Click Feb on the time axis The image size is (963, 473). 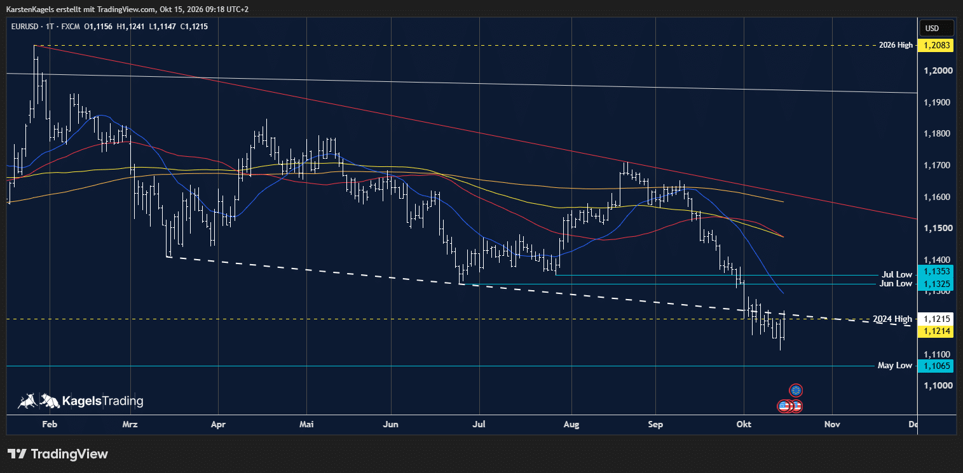(50, 424)
